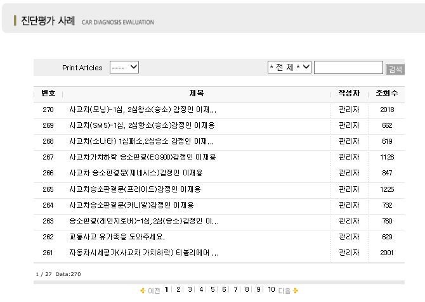Open the 프라이드 승소판결문 article

click(x=134, y=189)
